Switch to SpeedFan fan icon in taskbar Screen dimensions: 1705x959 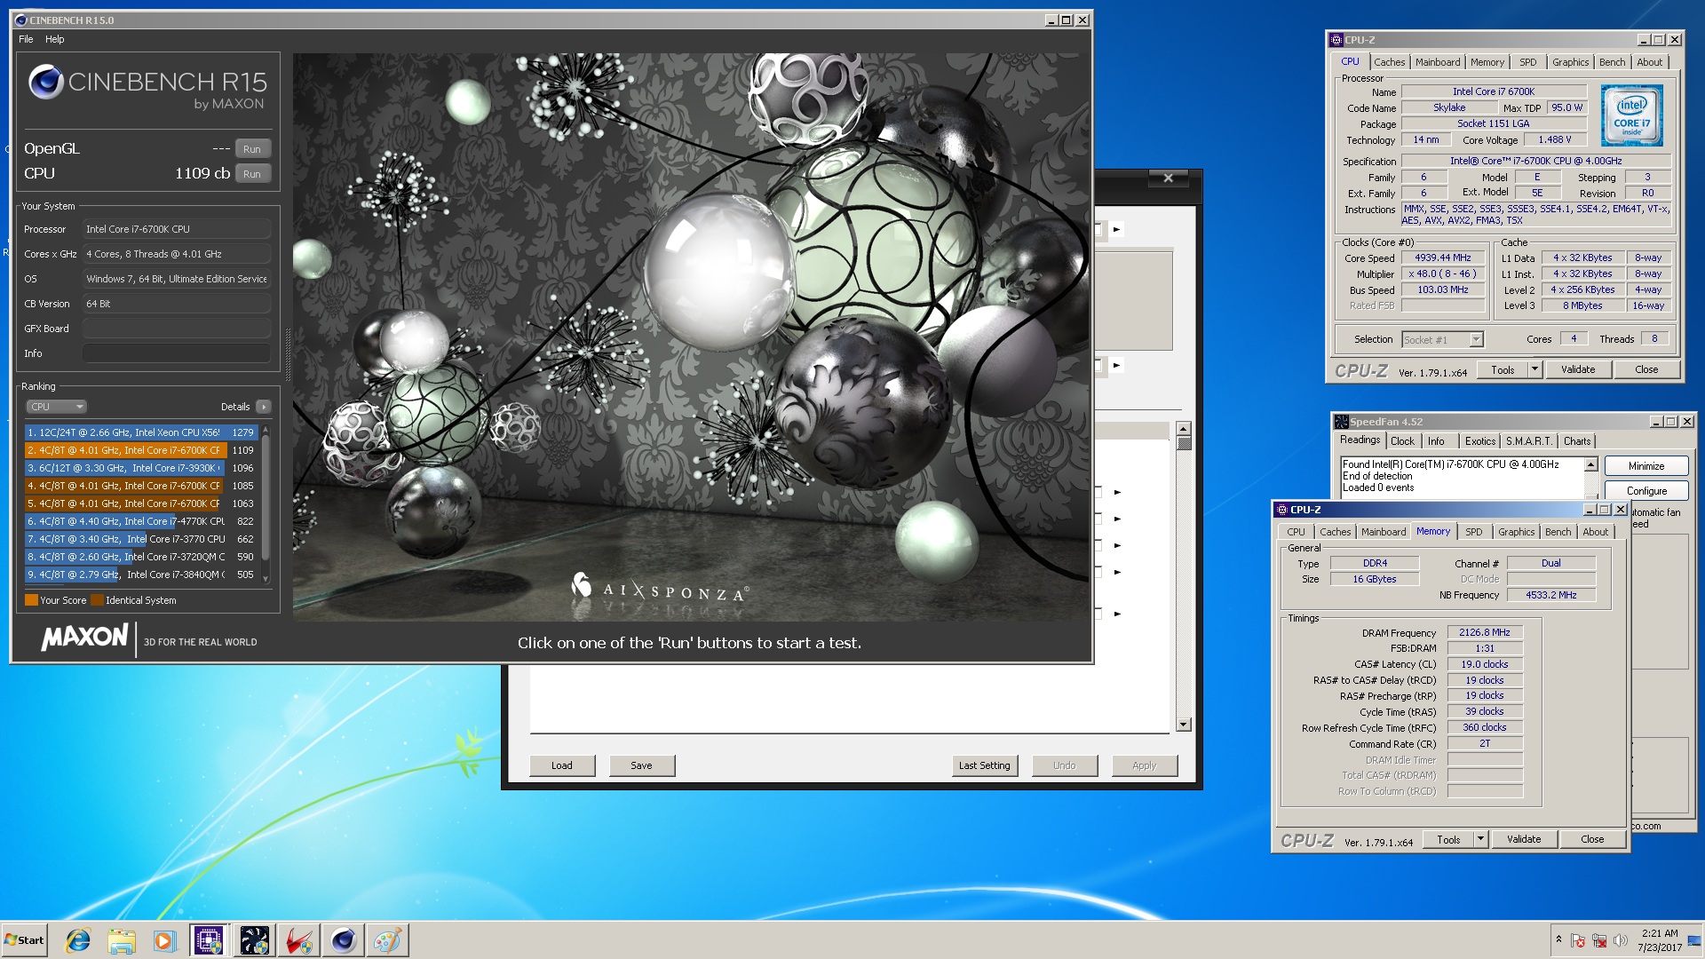254,940
